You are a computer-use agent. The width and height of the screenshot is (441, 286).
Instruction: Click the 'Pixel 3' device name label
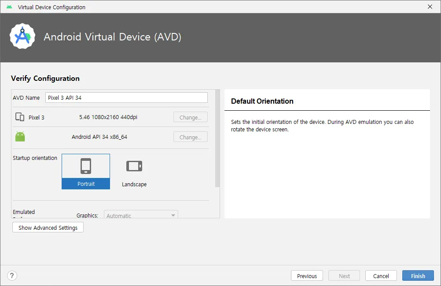click(36, 117)
